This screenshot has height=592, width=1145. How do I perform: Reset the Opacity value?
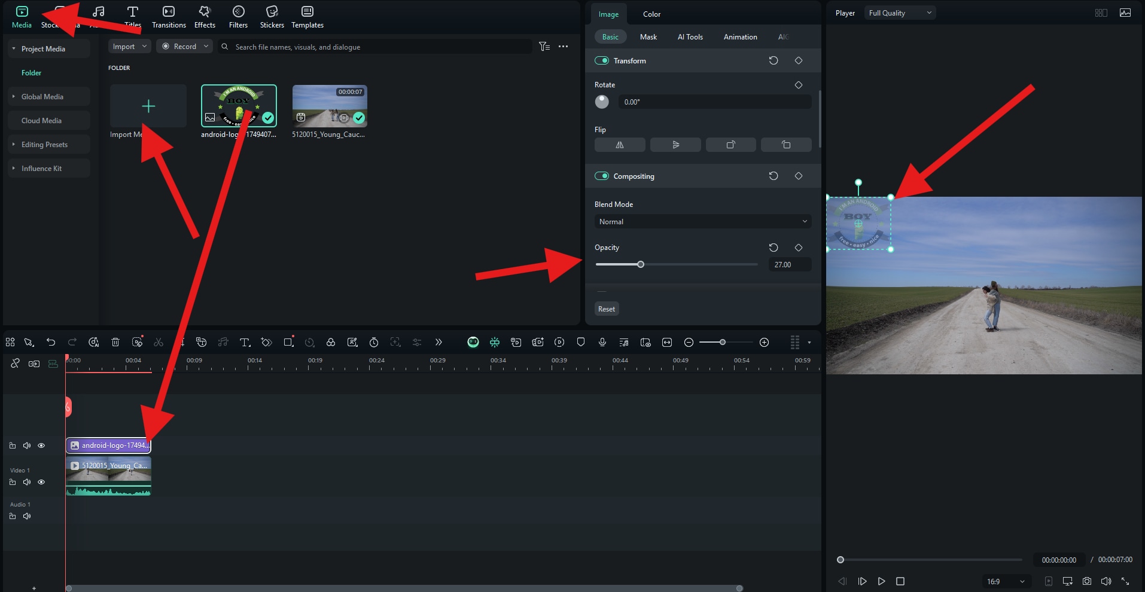(x=774, y=248)
